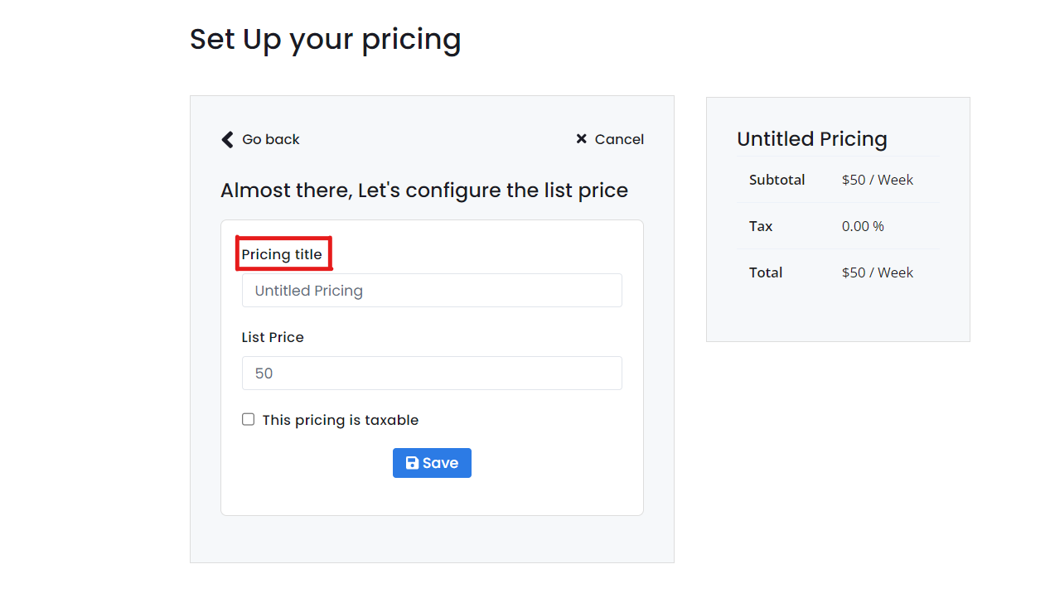Click the Subtotal row showing $50 / Week
The image size is (1050, 593).
point(838,180)
